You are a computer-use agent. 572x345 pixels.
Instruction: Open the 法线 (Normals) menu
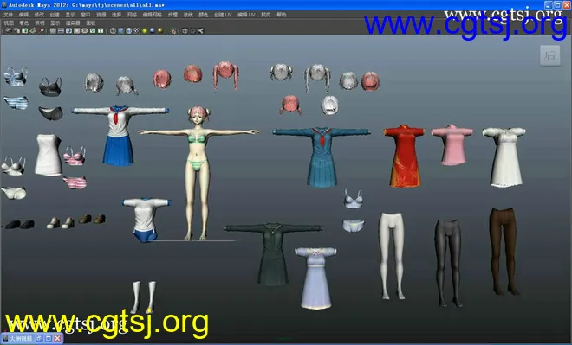[188, 15]
